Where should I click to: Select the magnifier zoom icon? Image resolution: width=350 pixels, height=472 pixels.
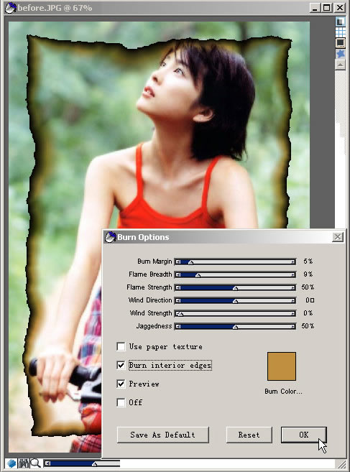35,463
